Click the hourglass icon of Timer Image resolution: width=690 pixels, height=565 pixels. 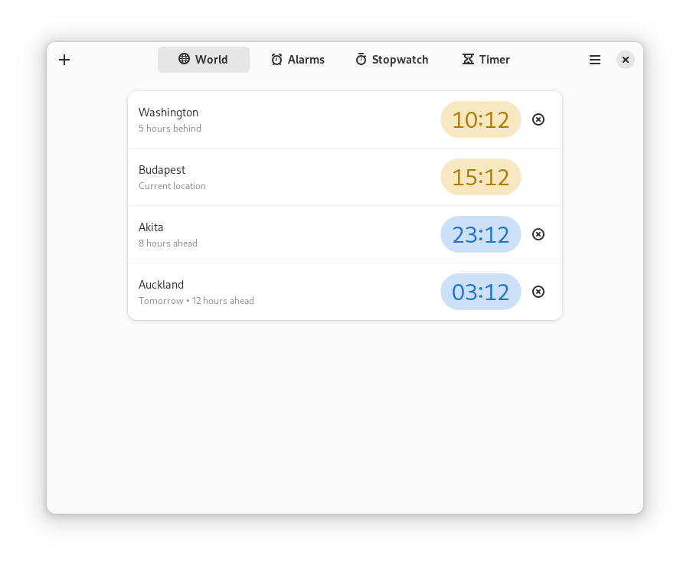coord(468,59)
